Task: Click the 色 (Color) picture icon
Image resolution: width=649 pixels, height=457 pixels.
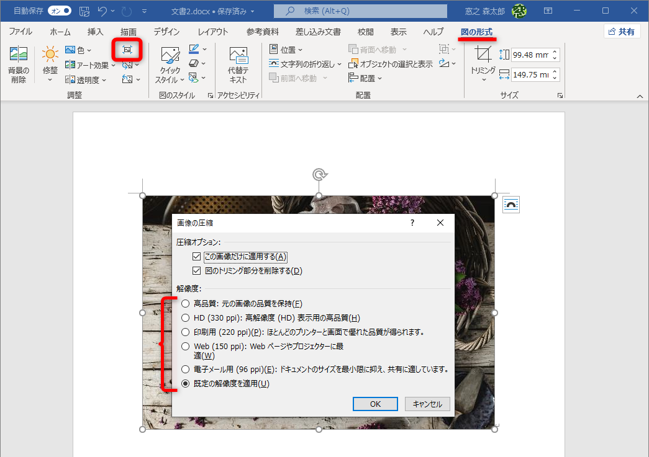Action: pyautogui.click(x=70, y=50)
